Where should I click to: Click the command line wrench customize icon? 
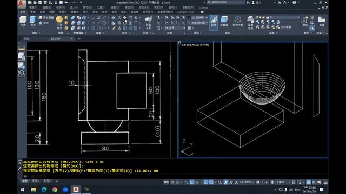point(19,168)
